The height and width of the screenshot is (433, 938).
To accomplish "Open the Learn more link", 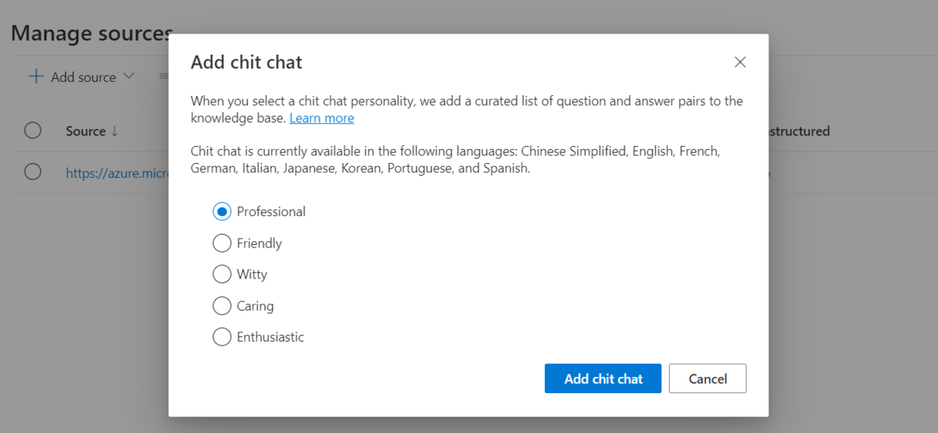I will pyautogui.click(x=321, y=118).
